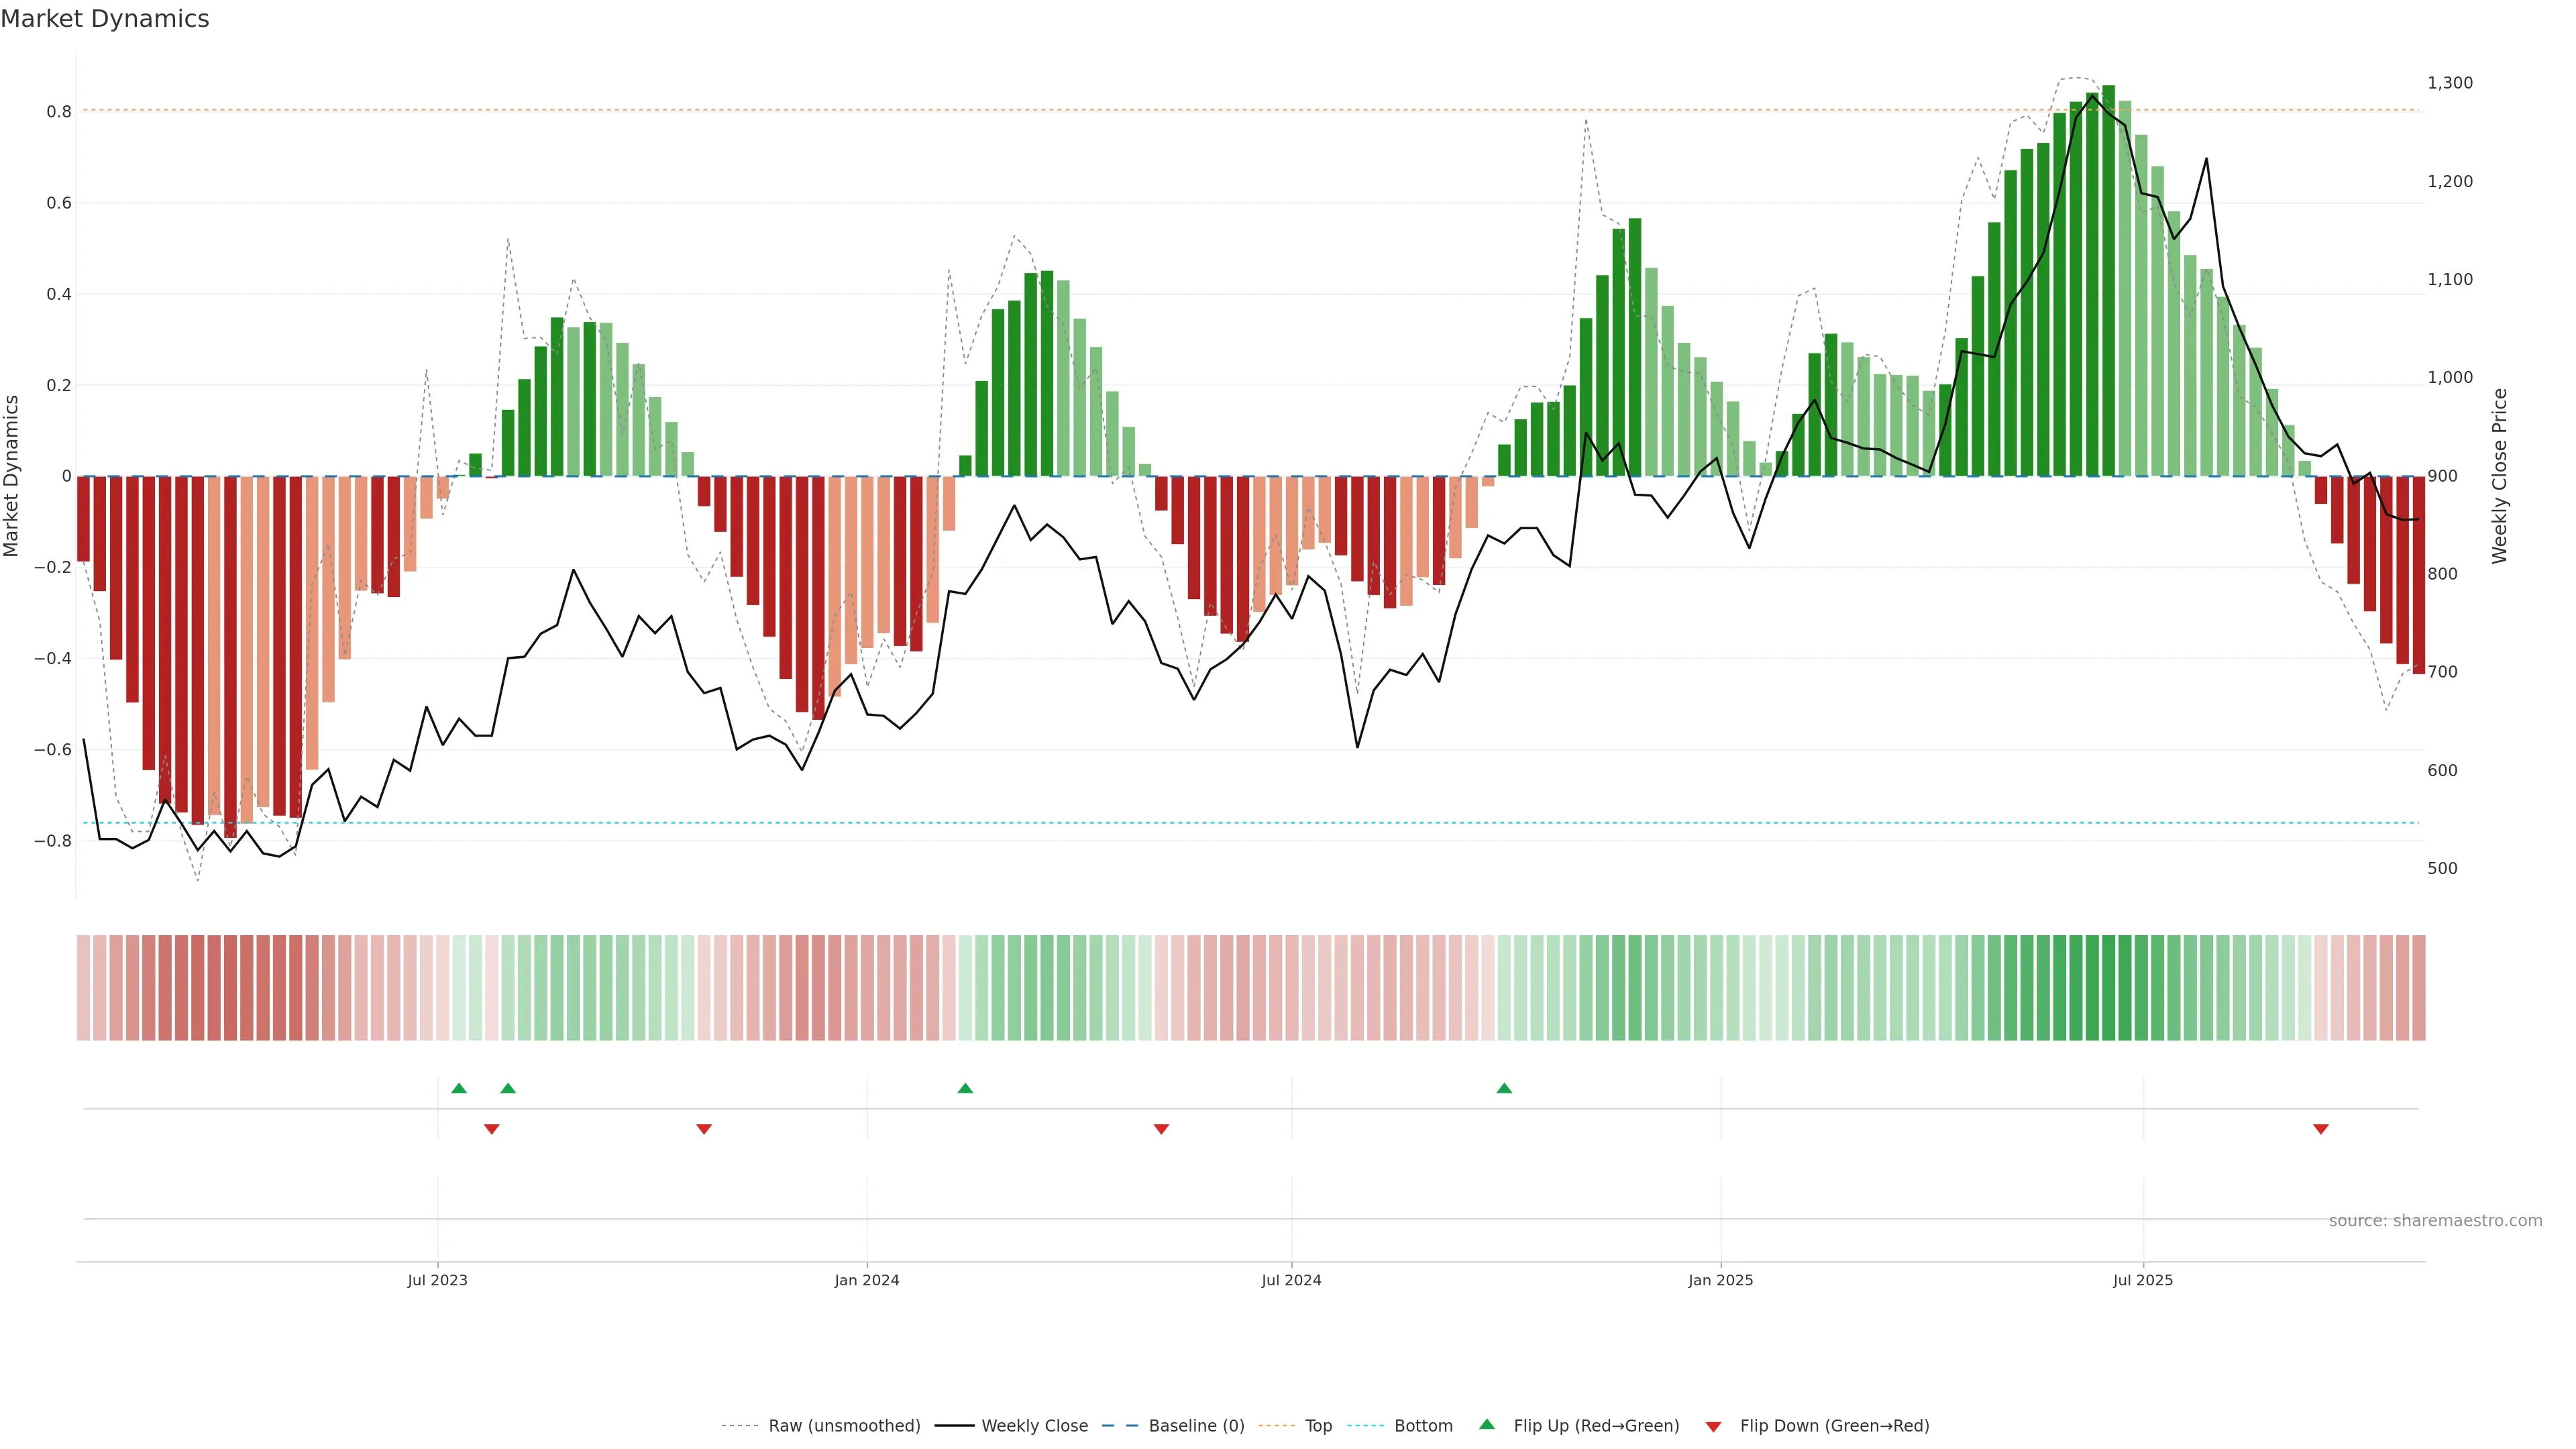
Task: Click the rightmost green flip-up triangle marker
Action: pos(1504,1088)
